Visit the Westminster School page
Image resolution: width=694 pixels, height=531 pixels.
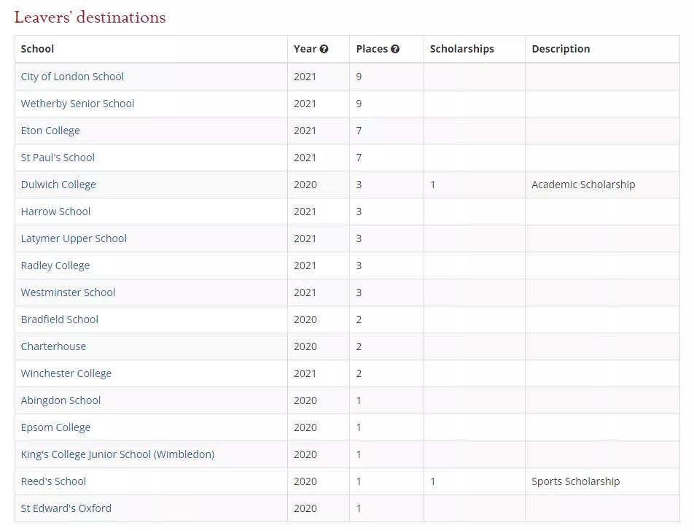69,292
